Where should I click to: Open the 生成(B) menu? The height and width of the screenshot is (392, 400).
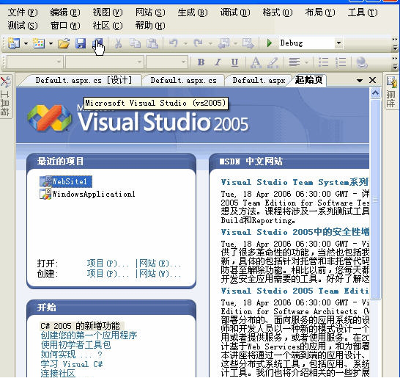pyautogui.click(x=193, y=12)
